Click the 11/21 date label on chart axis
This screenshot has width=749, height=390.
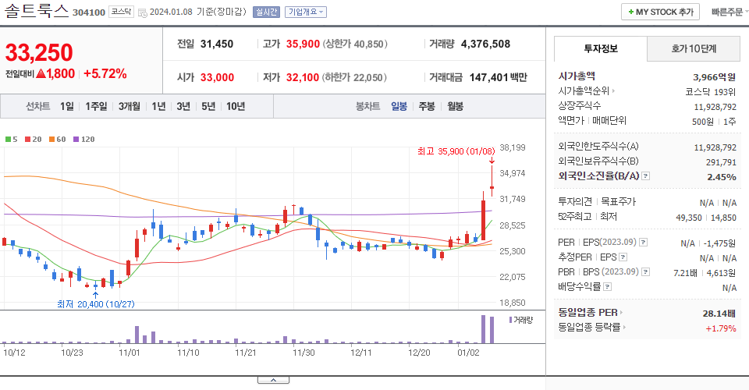coord(246,353)
